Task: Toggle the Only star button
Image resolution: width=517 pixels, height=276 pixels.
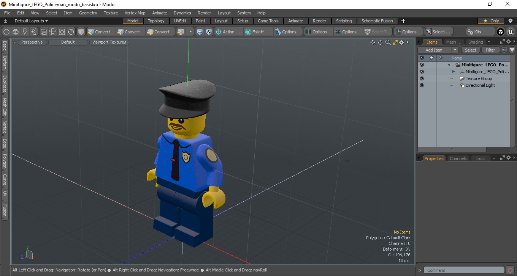Action: click(x=491, y=21)
